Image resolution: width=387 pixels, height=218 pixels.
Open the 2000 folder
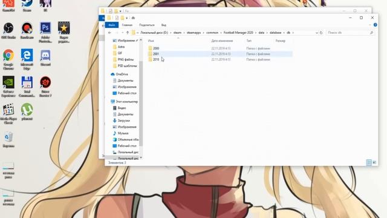click(156, 48)
